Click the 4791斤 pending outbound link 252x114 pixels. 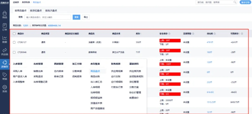(210, 42)
